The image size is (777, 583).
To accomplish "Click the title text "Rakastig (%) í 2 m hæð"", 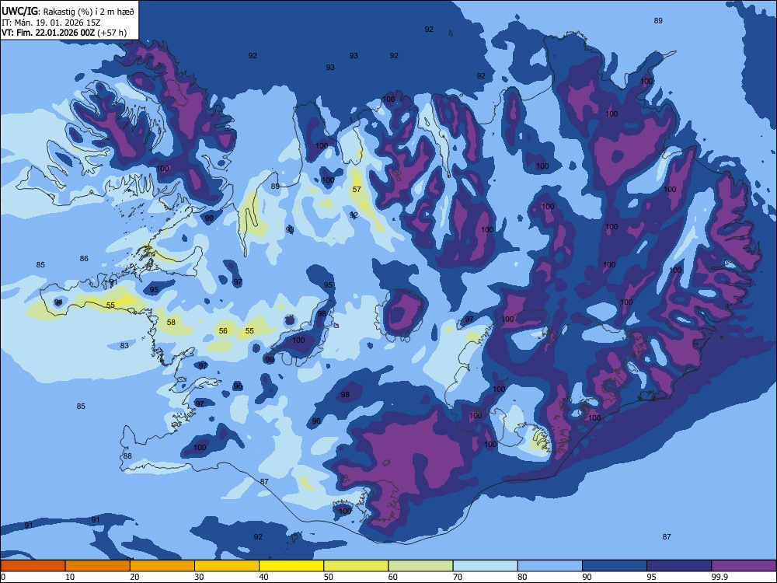I will 89,12.
